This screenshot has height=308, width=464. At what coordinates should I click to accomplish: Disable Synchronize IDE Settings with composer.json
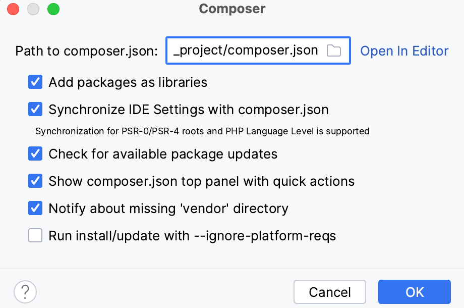(x=35, y=109)
